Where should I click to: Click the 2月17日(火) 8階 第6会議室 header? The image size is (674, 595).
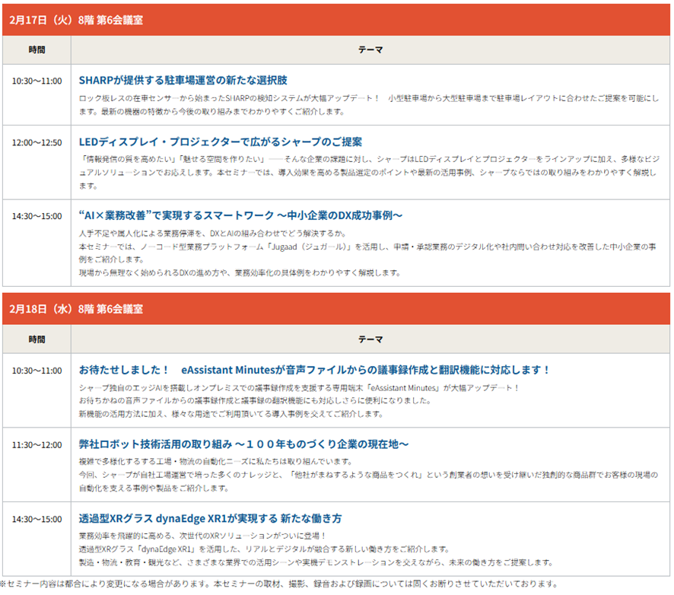(x=76, y=19)
